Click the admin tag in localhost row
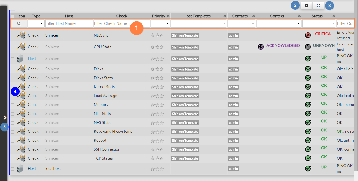 pyautogui.click(x=233, y=169)
